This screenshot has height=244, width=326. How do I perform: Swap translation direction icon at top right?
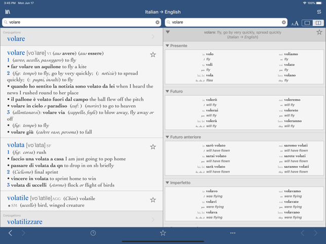[318, 12]
